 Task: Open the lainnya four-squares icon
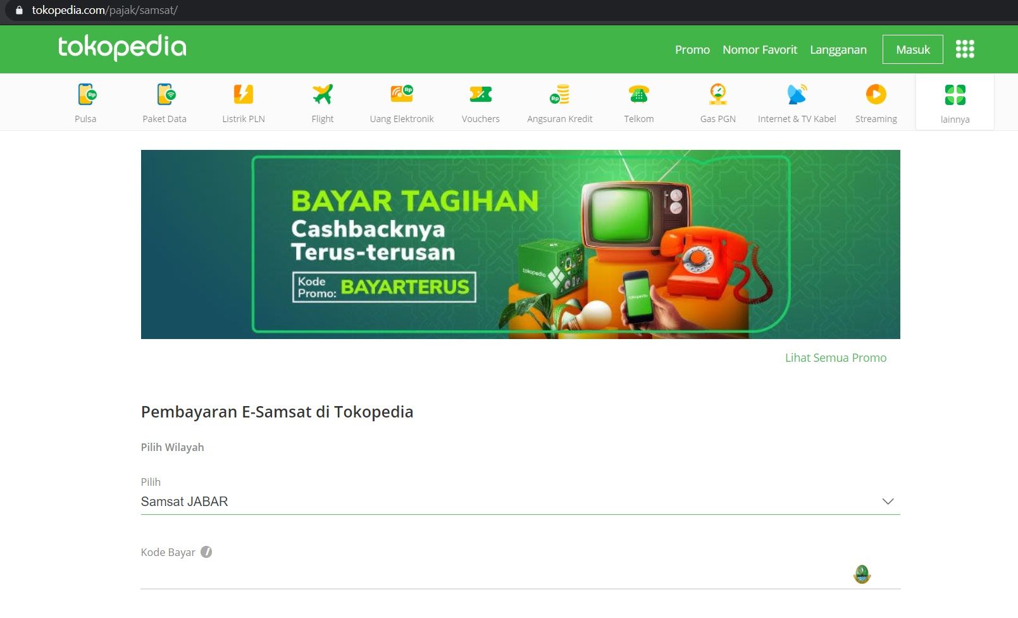[955, 95]
